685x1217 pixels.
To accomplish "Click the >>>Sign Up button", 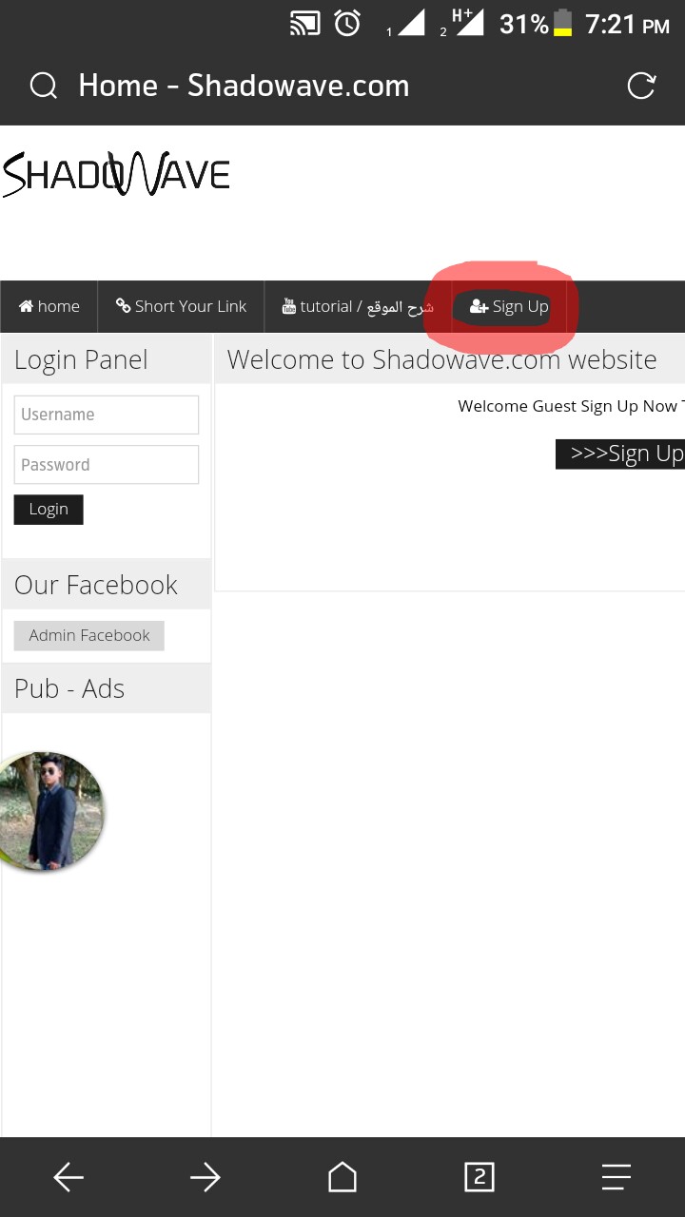I will (620, 454).
